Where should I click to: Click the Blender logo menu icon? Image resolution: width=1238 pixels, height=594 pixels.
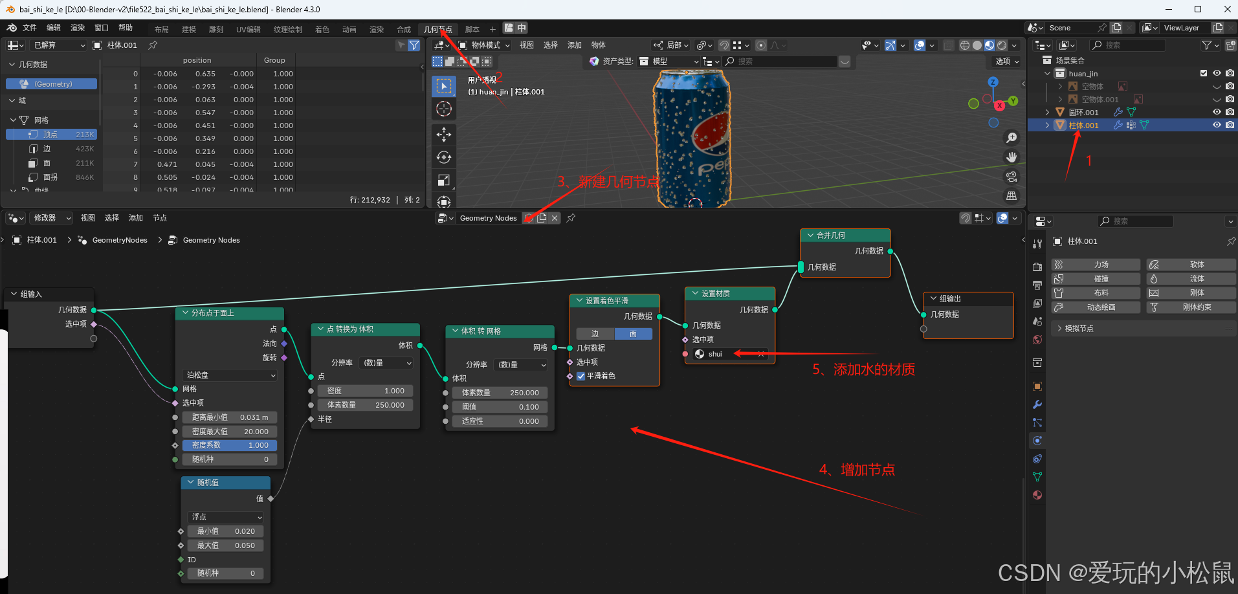(12, 28)
